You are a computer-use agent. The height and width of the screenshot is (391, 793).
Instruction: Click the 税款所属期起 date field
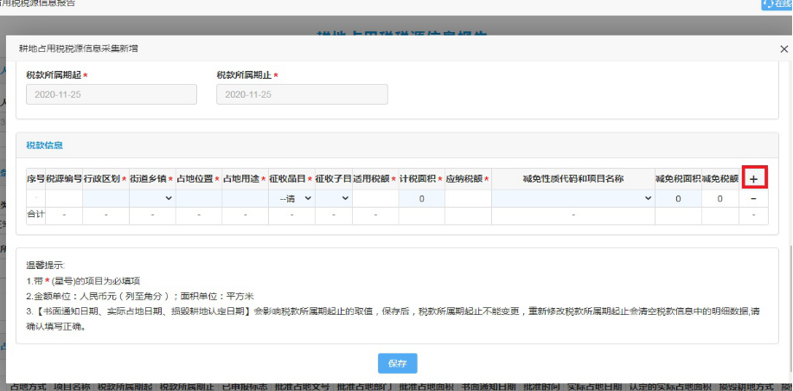tap(112, 94)
